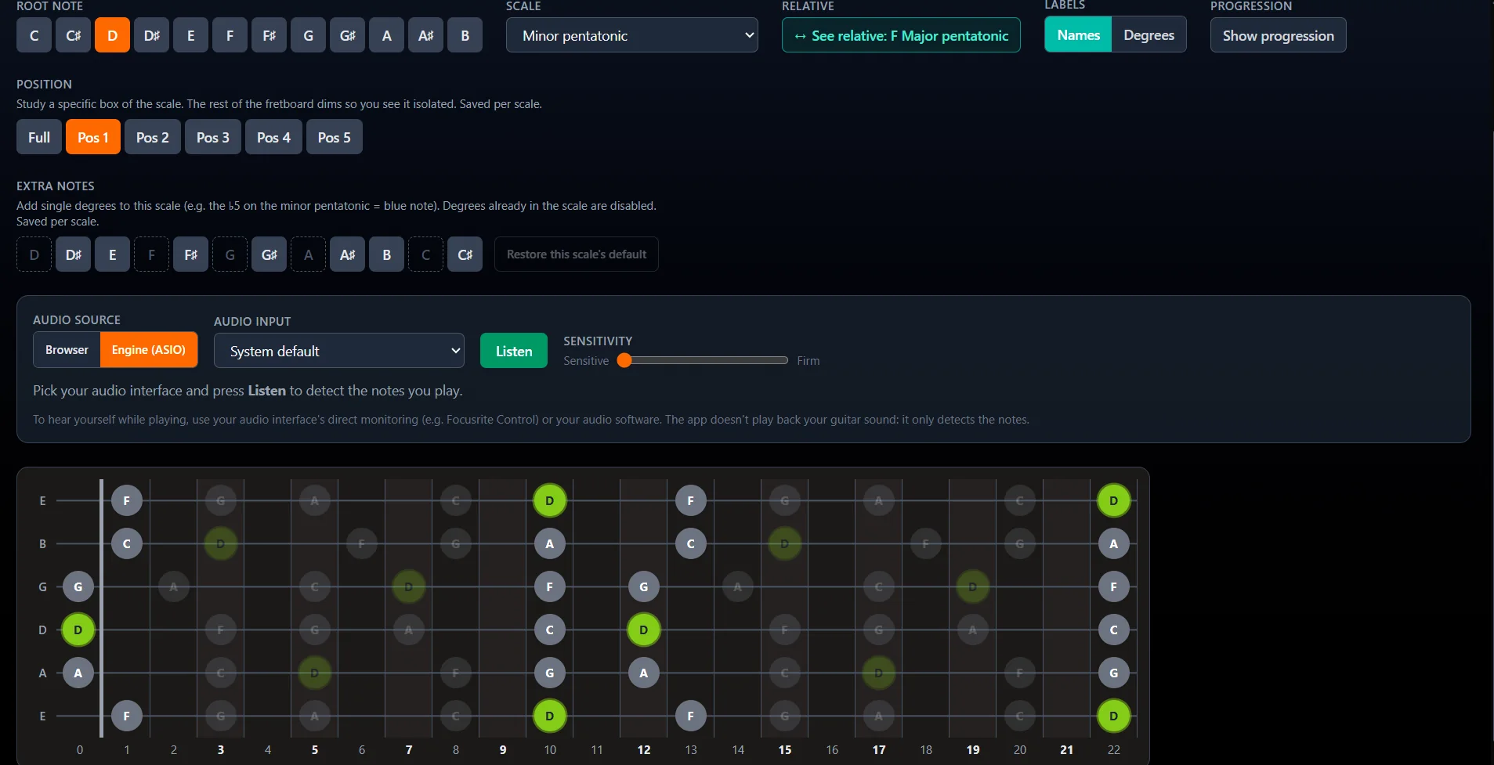The width and height of the screenshot is (1494, 765).
Task: Add extra note G♯
Action: tap(269, 254)
